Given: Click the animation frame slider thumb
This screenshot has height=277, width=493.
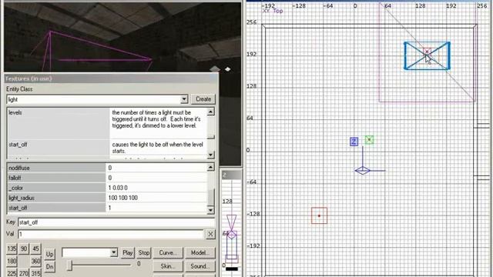Looking at the screenshot, I should click(70, 265).
